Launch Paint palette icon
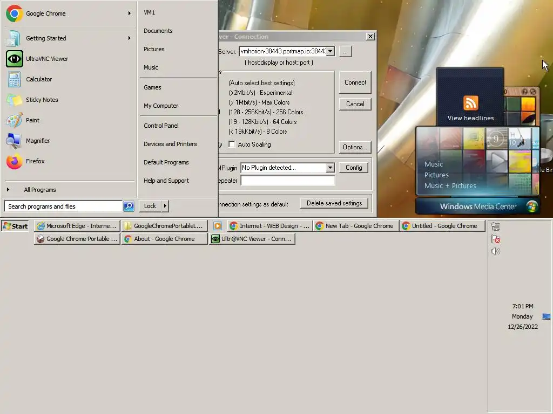The height and width of the screenshot is (414, 553). [14, 120]
